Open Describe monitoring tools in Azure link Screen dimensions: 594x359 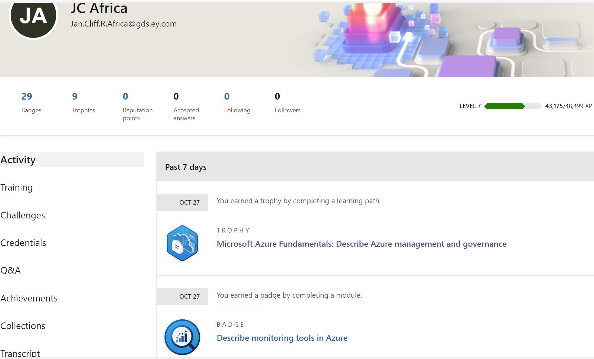pos(282,338)
